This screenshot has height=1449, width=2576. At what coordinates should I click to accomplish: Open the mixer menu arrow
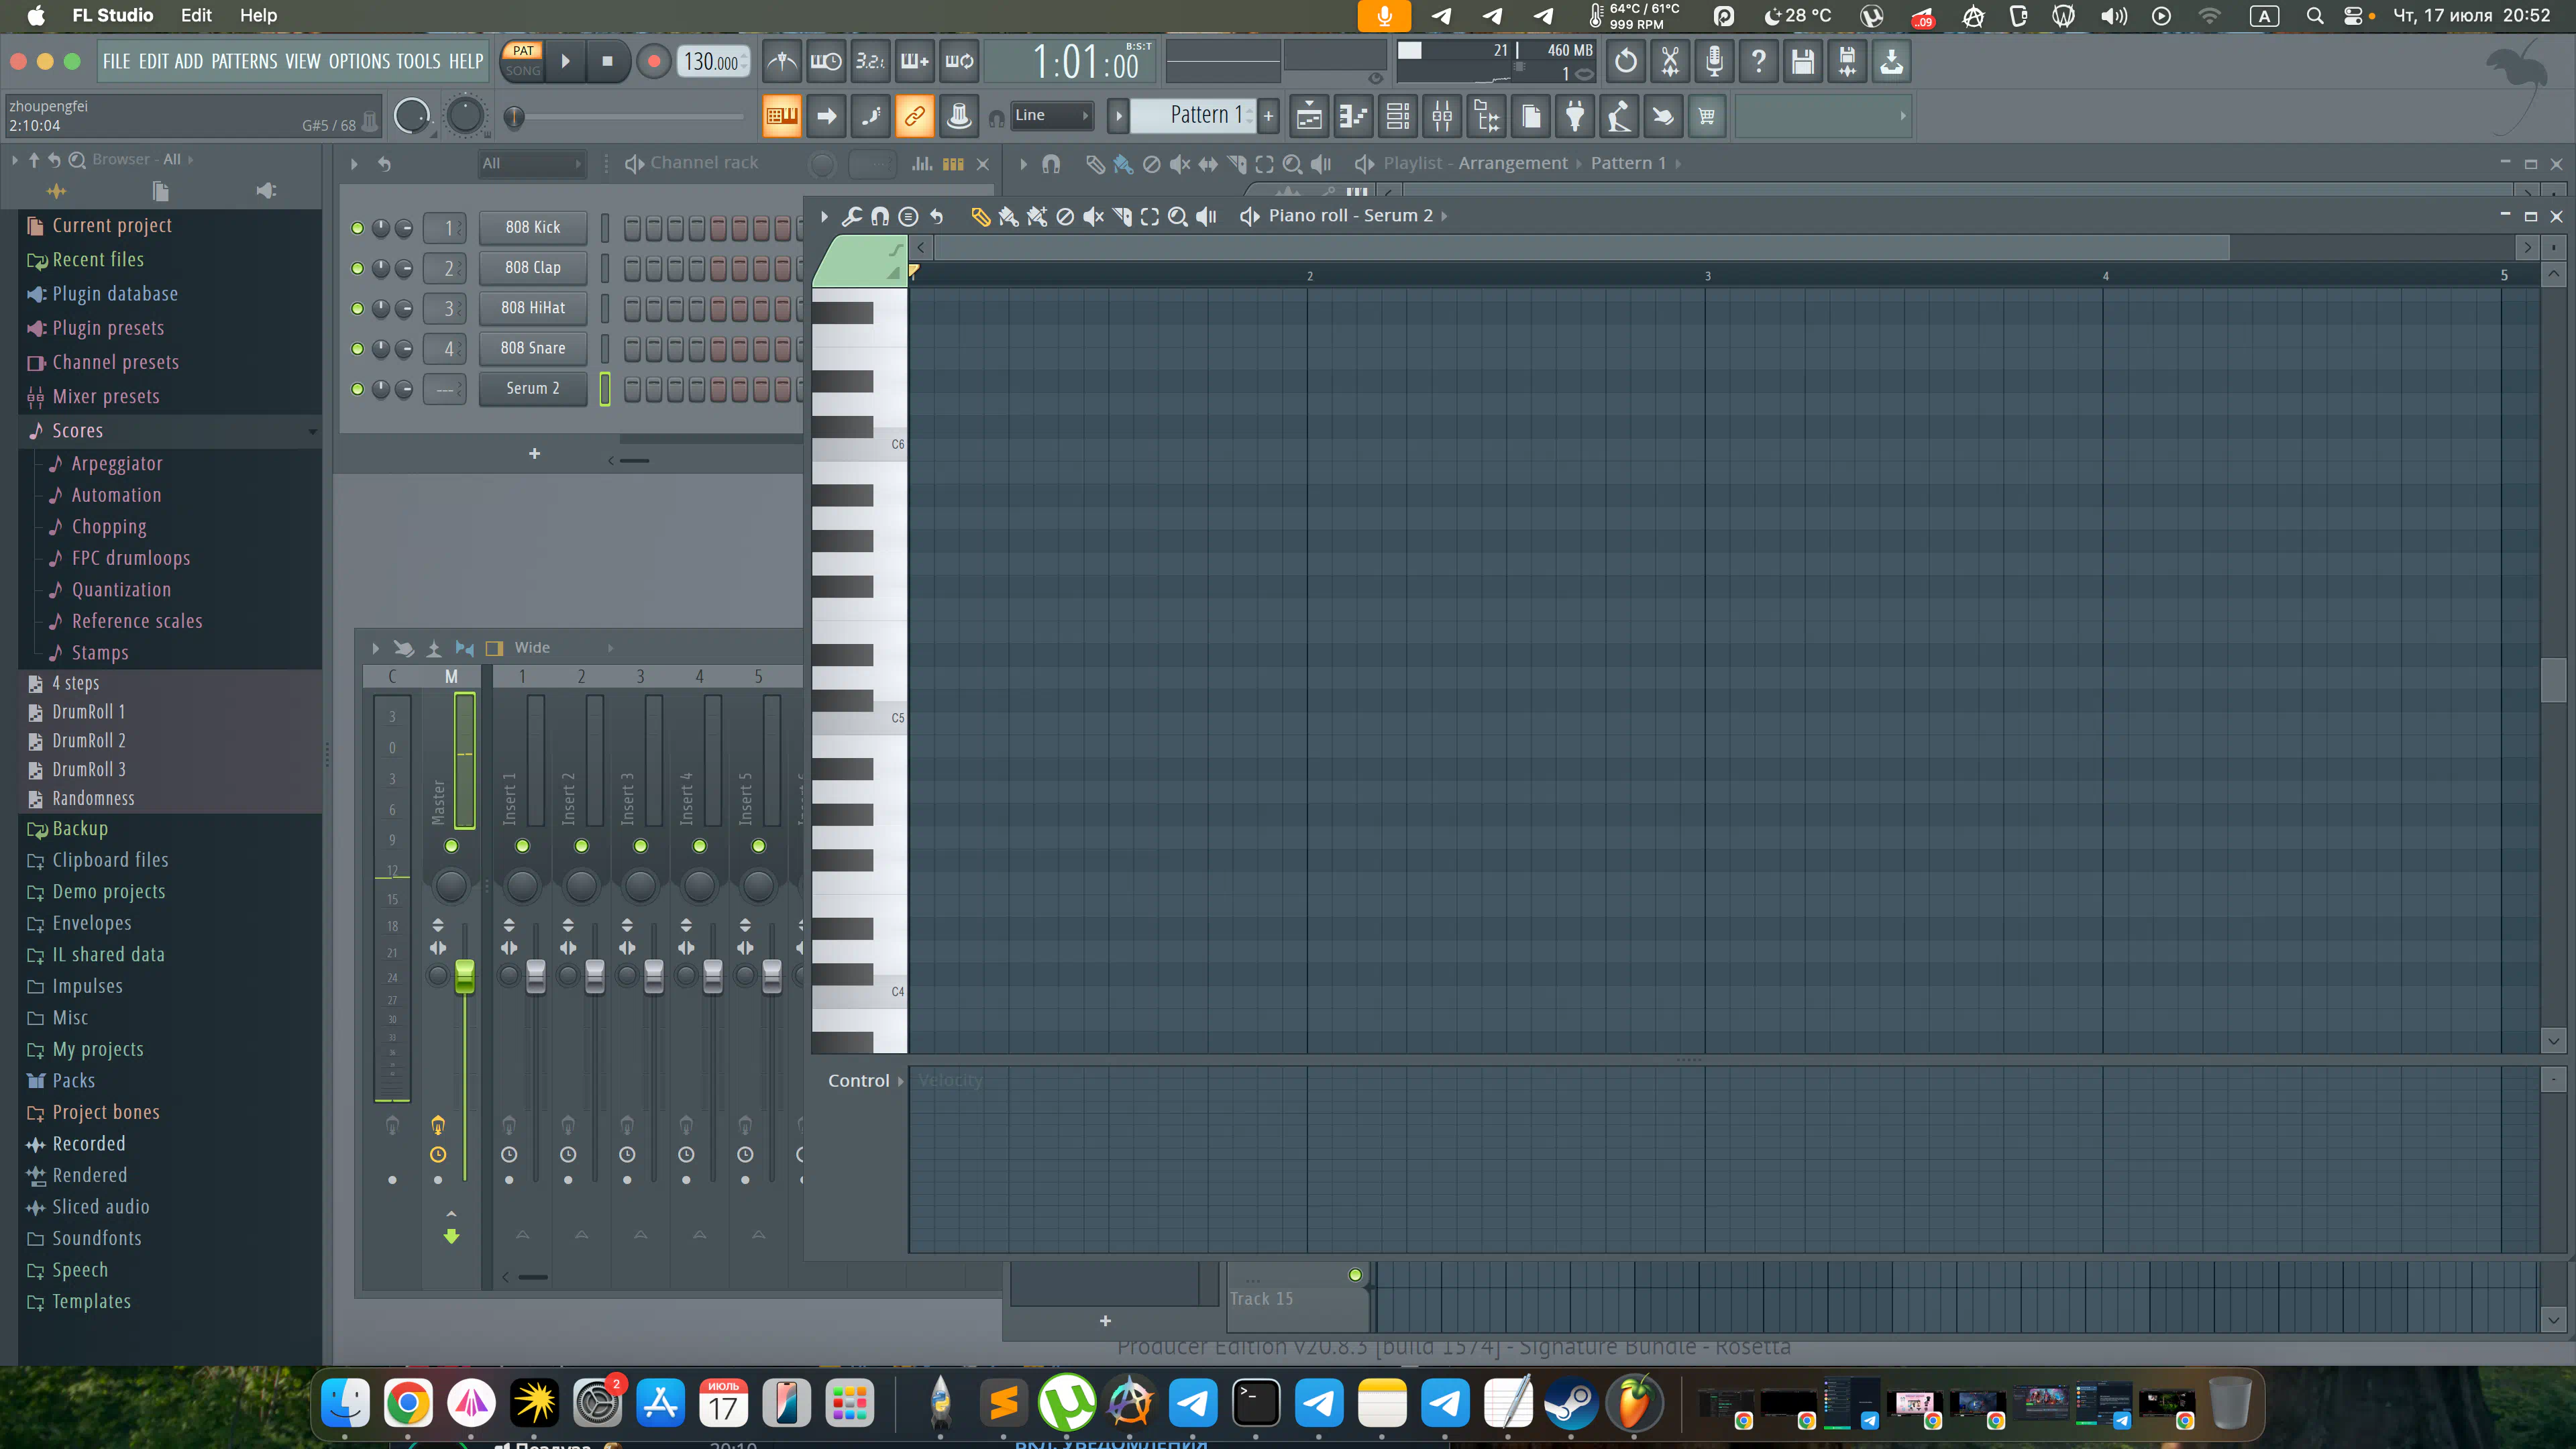click(375, 648)
